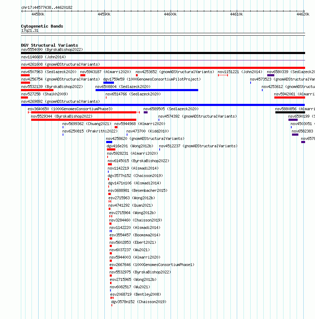Select the red nsv1151221 bracket glyph
This screenshot has width=315, height=319.
coord(223,75)
